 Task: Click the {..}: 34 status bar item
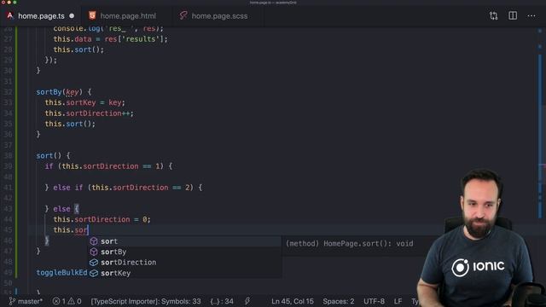coord(222,301)
